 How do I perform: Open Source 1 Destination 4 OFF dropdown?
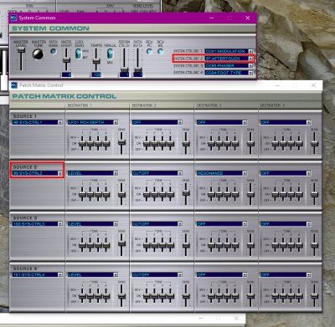[286, 122]
